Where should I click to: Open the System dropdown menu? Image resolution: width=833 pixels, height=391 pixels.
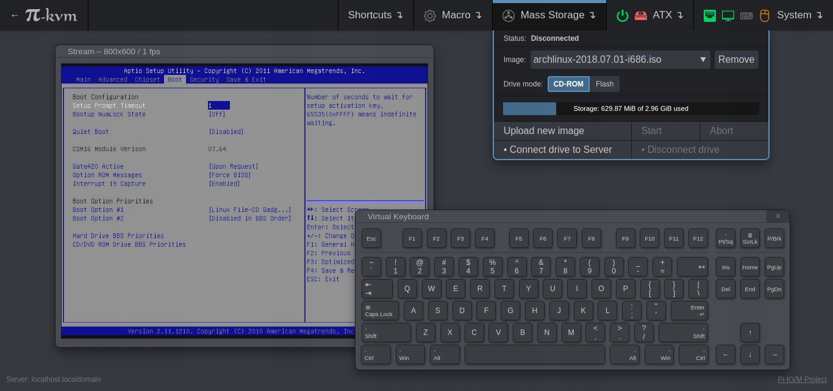(x=799, y=15)
